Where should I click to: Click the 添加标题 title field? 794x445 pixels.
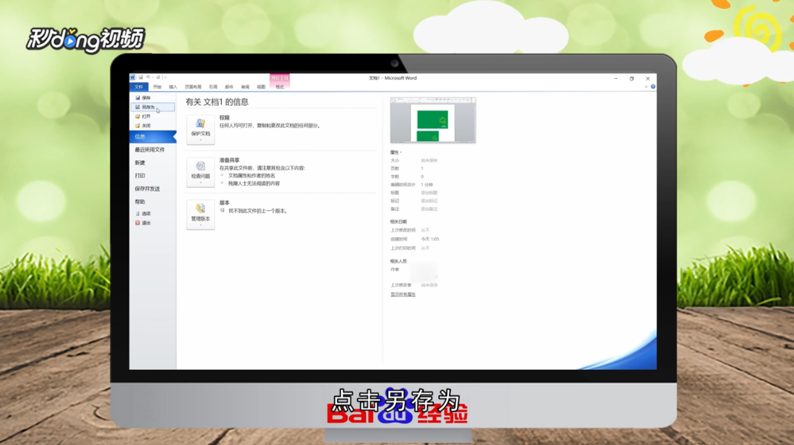tap(429, 192)
